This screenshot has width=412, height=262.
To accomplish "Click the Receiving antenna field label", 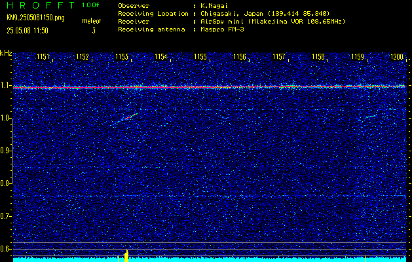I will tap(151, 29).
